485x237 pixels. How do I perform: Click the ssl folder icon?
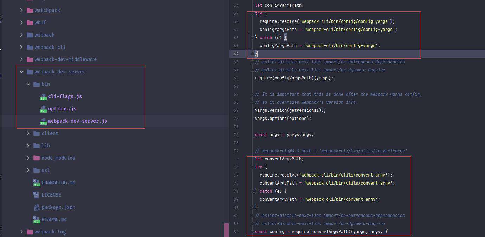point(36,170)
